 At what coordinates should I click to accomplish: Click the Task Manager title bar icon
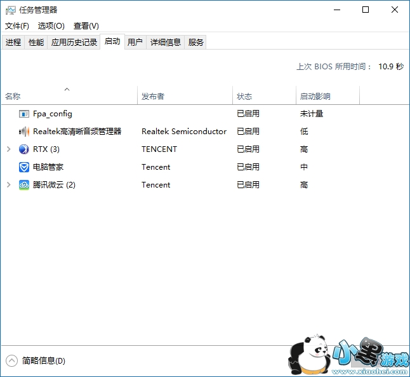[x=11, y=10]
